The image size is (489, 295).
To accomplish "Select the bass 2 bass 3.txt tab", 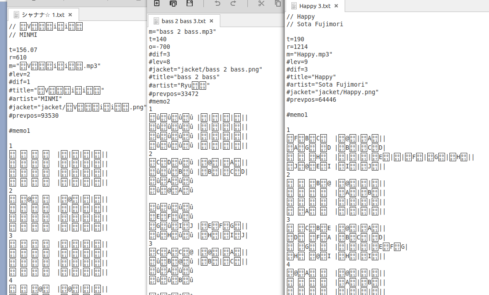I will pos(183,21).
